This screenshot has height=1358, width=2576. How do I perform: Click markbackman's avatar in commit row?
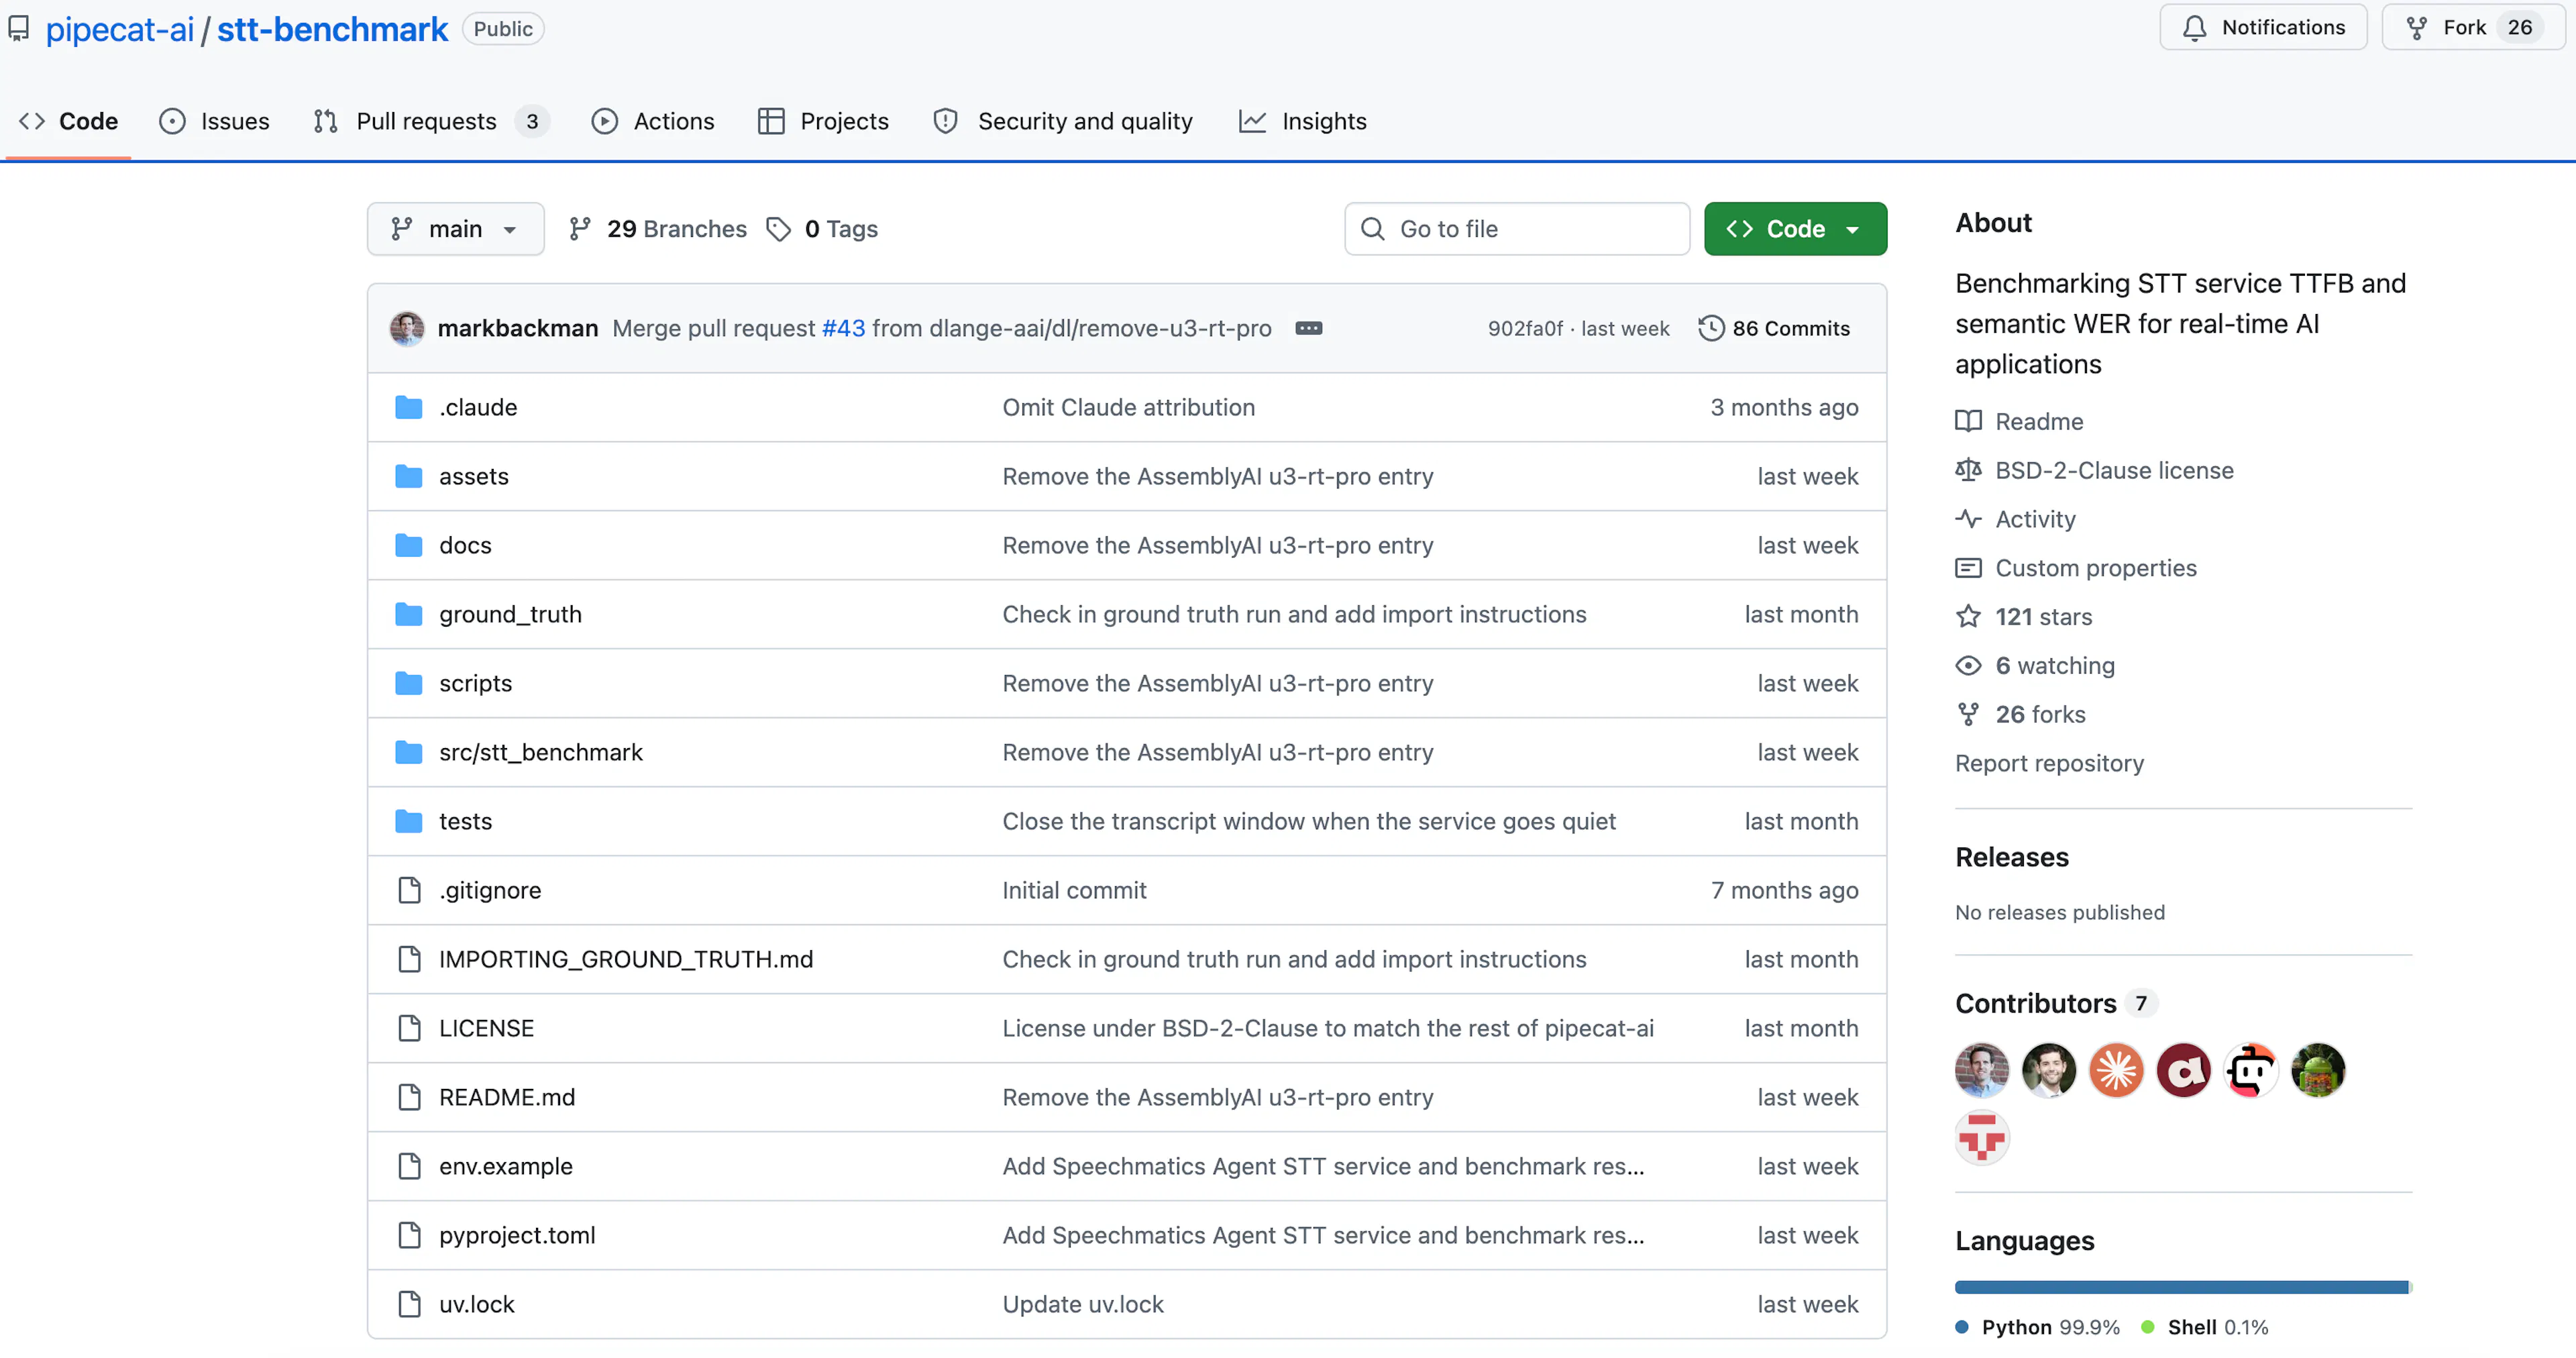pyautogui.click(x=407, y=328)
